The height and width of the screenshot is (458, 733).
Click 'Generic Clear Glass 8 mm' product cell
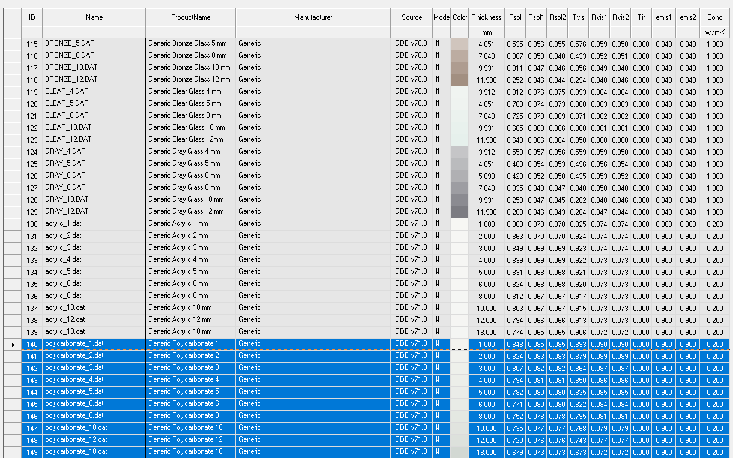[x=191, y=116]
